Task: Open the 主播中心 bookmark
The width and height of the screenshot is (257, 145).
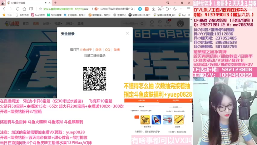Action: click(x=120, y=15)
